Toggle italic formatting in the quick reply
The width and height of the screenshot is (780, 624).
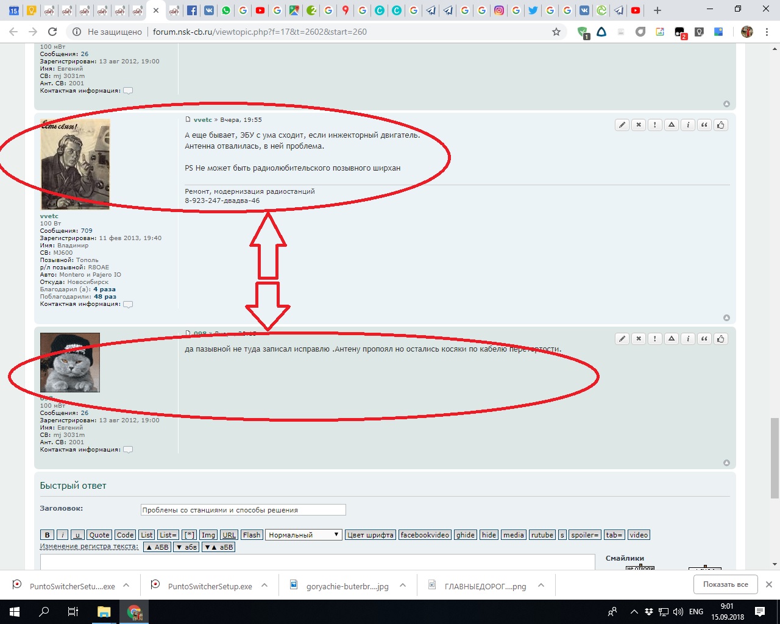(62, 535)
